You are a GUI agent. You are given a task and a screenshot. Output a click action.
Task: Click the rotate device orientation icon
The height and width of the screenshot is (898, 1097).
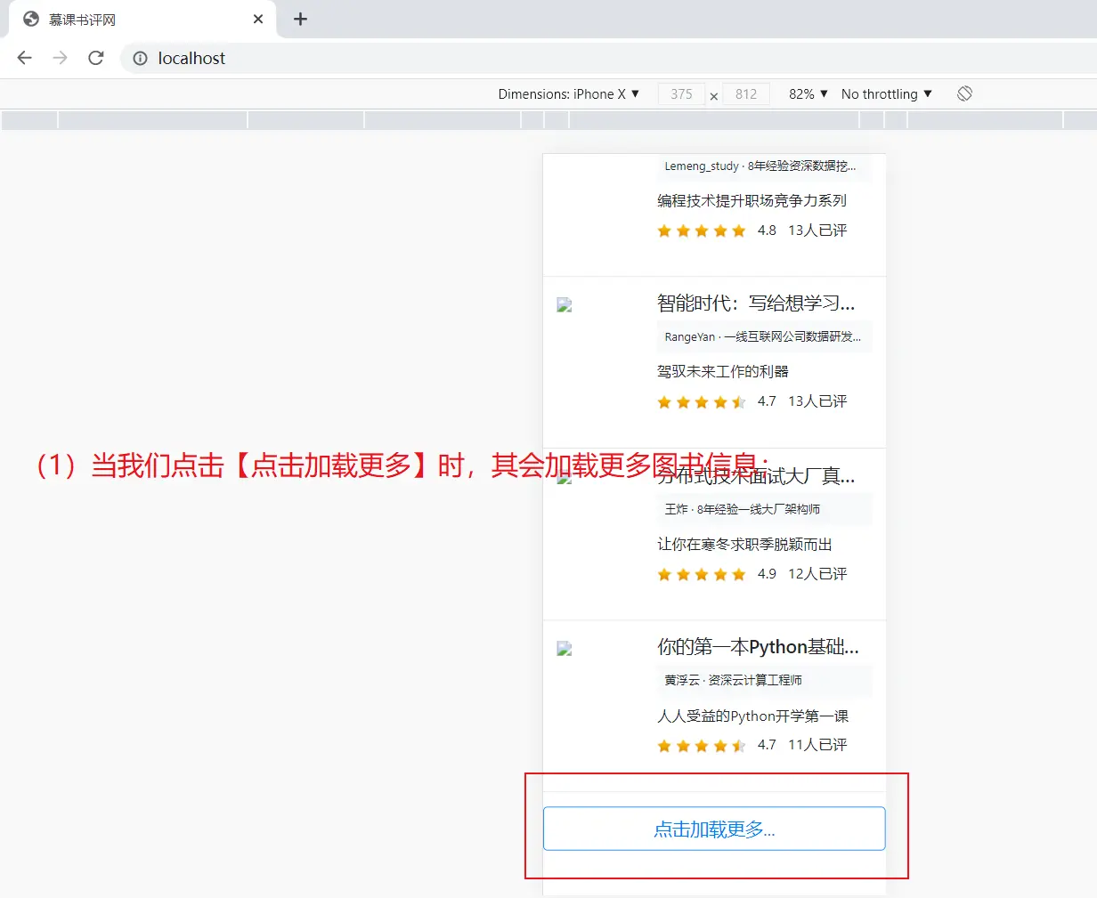pos(964,93)
